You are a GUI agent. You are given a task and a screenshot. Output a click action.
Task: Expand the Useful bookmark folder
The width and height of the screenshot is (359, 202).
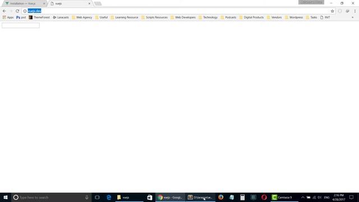[x=102, y=17]
